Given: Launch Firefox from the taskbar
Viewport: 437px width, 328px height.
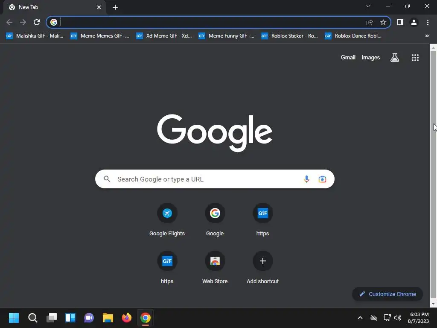Looking at the screenshot, I should 126,318.
